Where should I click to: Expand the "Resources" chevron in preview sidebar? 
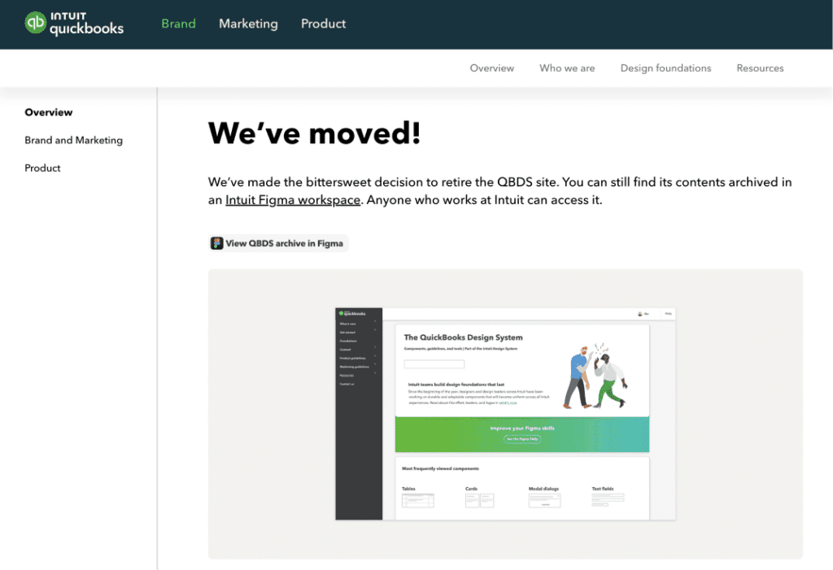click(375, 372)
